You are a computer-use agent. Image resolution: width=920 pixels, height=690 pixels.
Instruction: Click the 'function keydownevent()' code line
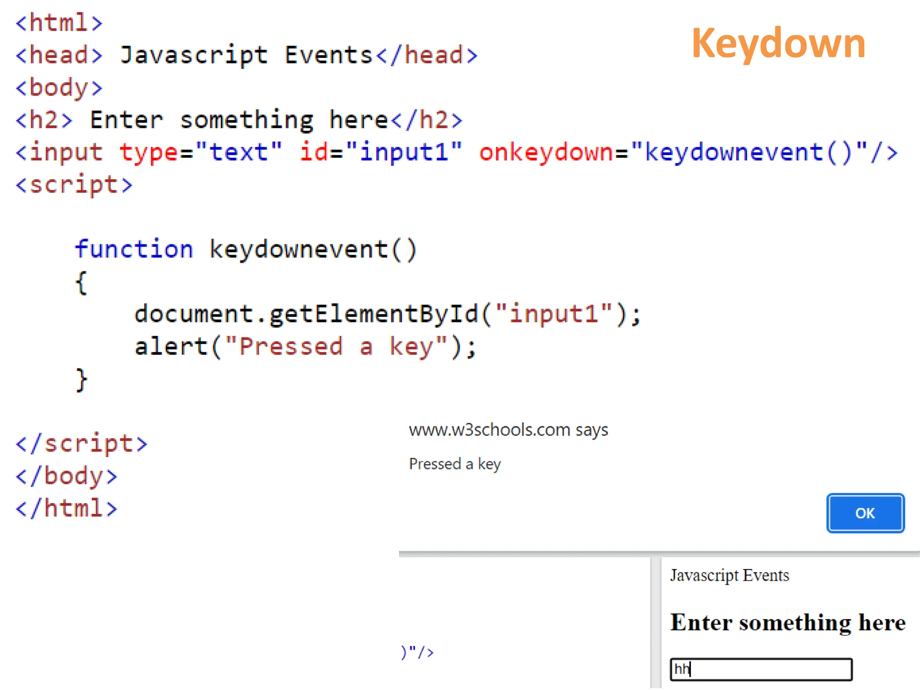tap(246, 249)
